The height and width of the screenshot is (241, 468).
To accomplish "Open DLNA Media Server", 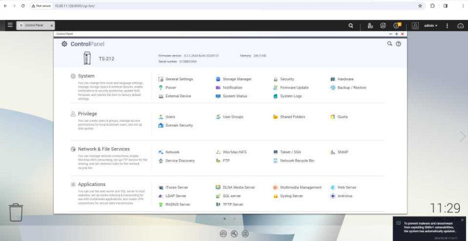I will pyautogui.click(x=236, y=187).
